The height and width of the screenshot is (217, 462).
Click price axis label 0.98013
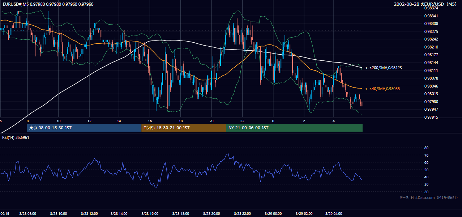tap(431, 94)
